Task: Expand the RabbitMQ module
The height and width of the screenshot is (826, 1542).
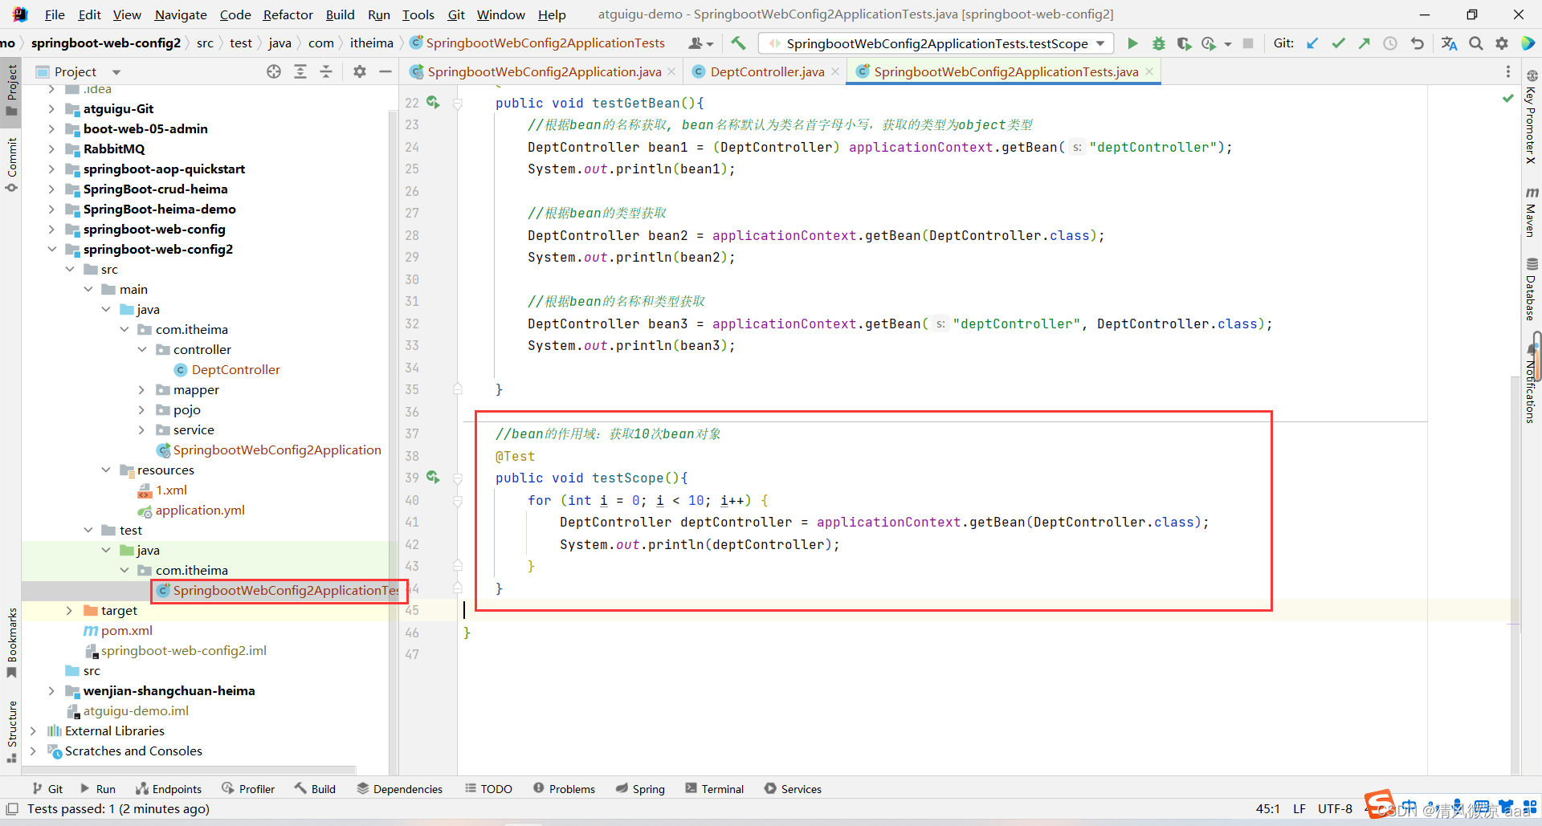Action: (51, 149)
